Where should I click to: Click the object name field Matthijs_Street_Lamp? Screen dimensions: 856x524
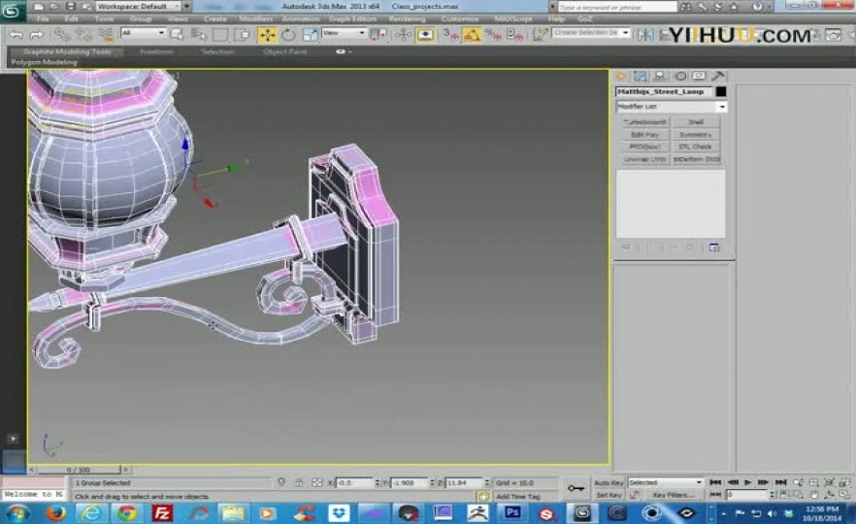pyautogui.click(x=665, y=91)
